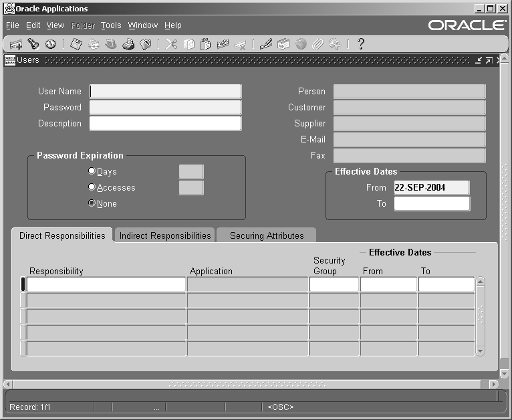The width and height of the screenshot is (512, 420).
Task: Click the Zoom toolbar icon
Action: click(283, 43)
